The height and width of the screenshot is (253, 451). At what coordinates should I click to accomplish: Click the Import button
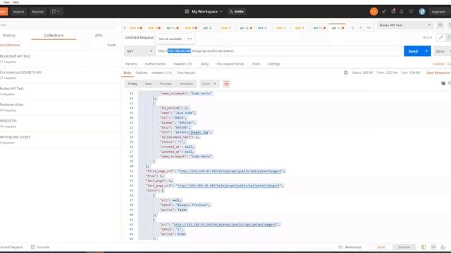point(19,12)
